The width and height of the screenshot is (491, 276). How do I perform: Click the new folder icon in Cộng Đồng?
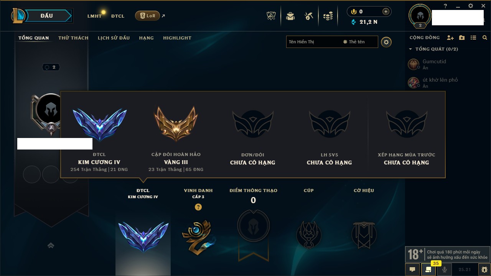coord(462,38)
